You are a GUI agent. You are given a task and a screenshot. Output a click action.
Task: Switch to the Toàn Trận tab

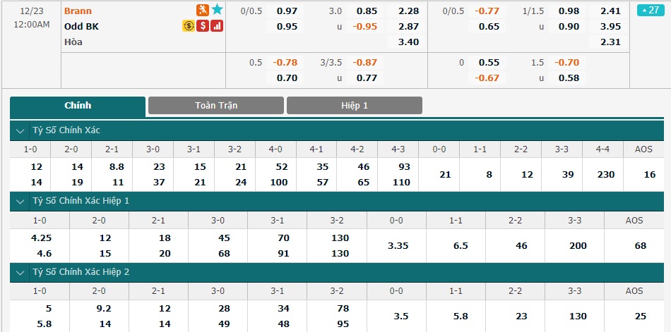point(216,105)
